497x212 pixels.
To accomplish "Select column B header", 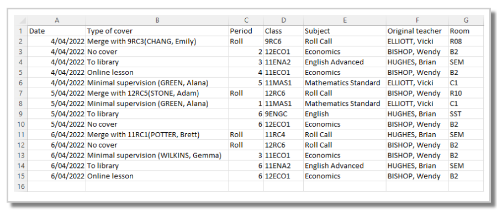I will coord(157,20).
